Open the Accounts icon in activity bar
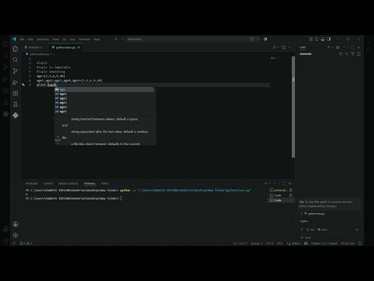Image resolution: width=374 pixels, height=281 pixels. click(15, 224)
